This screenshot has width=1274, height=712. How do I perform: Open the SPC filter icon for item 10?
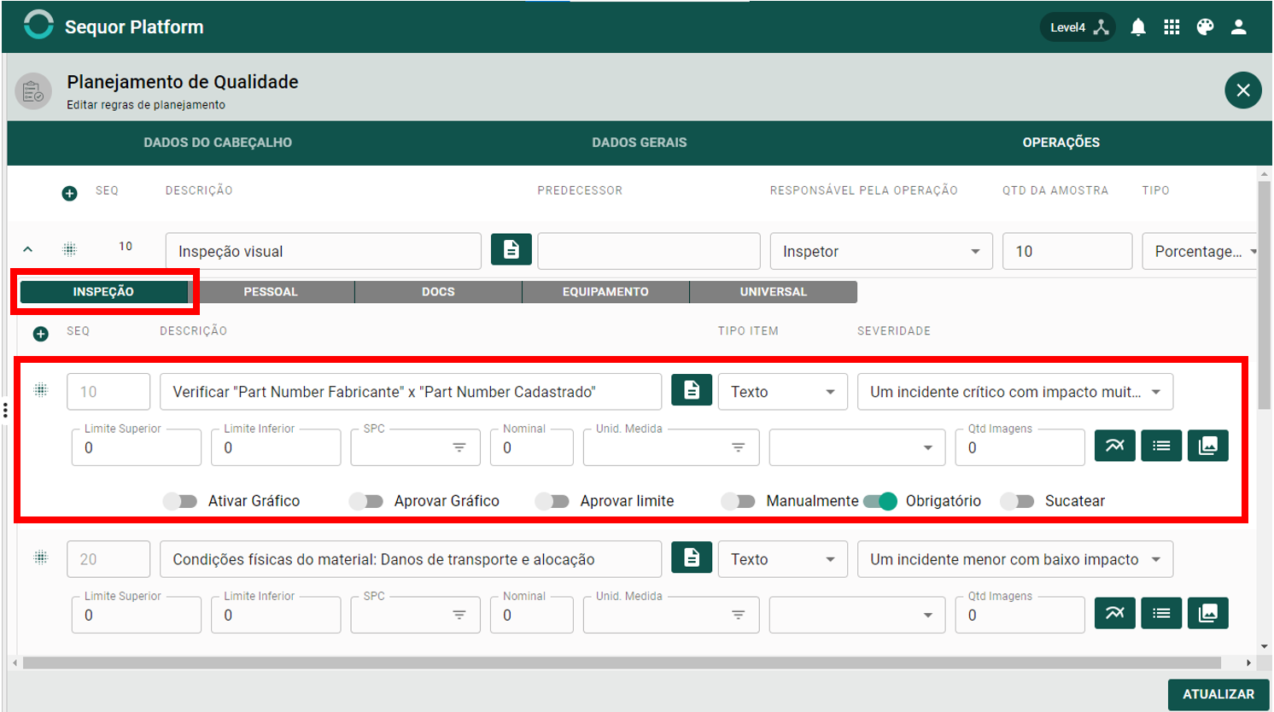point(459,447)
